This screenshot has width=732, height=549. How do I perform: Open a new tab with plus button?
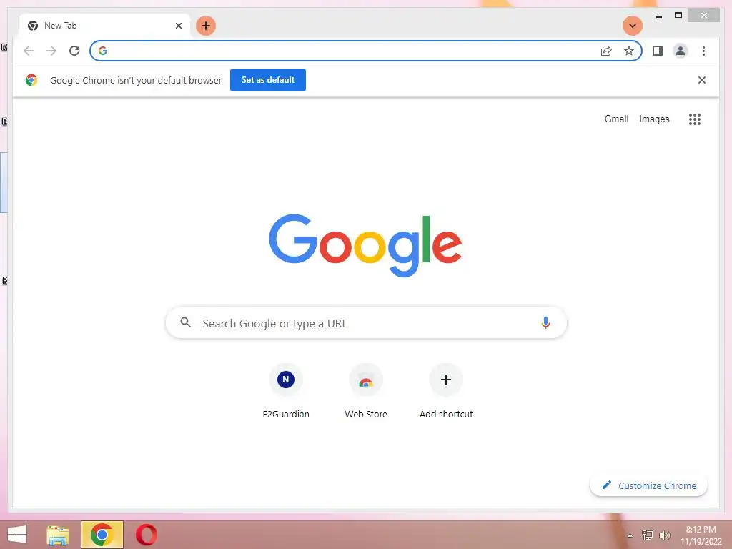(206, 26)
